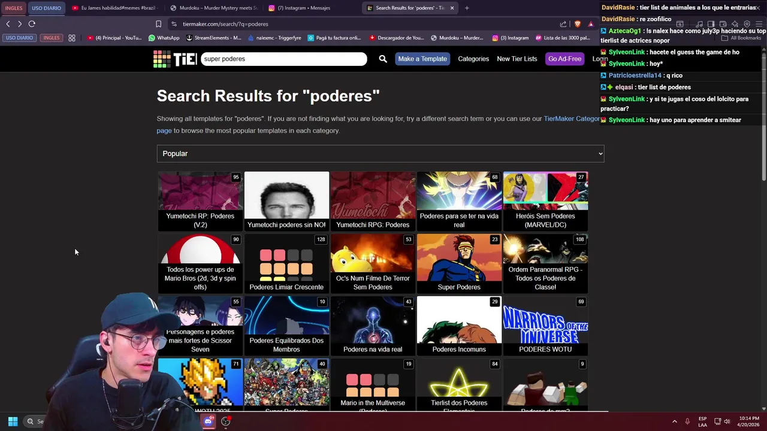Open the Categories menu
The image size is (767, 431).
click(473, 59)
